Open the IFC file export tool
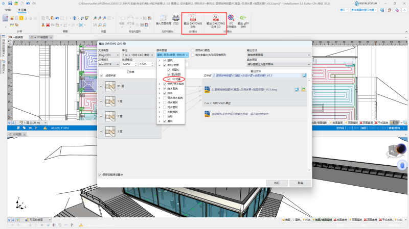The image size is (409, 229). point(231,21)
